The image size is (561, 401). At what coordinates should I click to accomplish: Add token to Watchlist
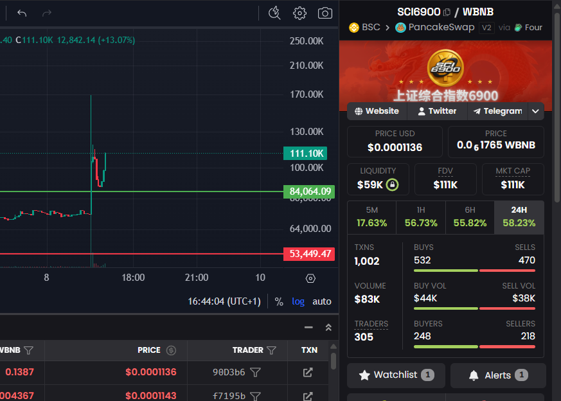click(x=396, y=375)
